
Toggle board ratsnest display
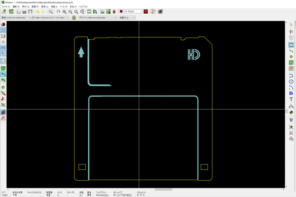3,61
